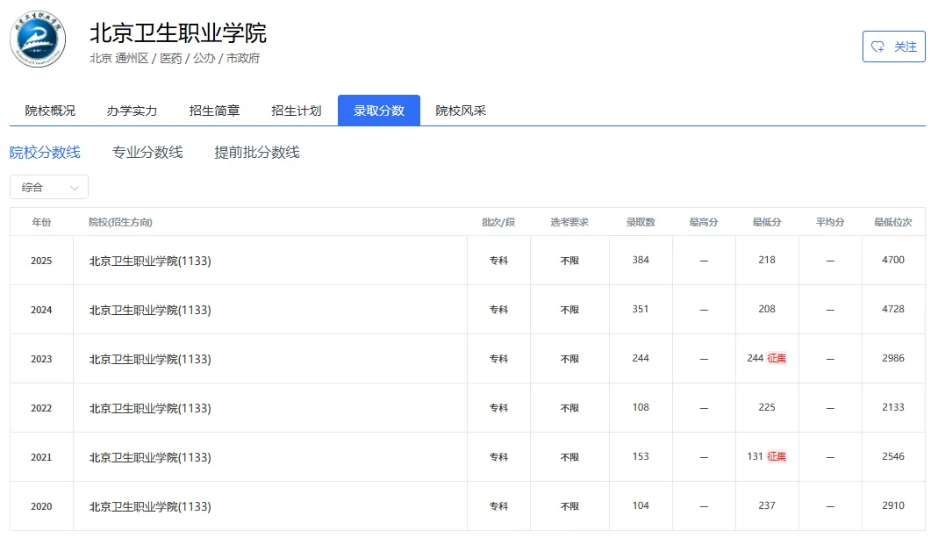Open the 提前批分数线 sub-tab
This screenshot has width=938, height=537.
click(257, 153)
